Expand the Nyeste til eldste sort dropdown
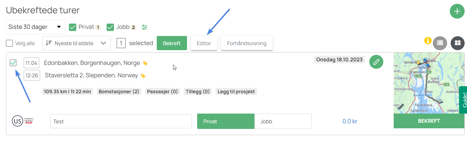This screenshot has width=467, height=141. pos(77,43)
